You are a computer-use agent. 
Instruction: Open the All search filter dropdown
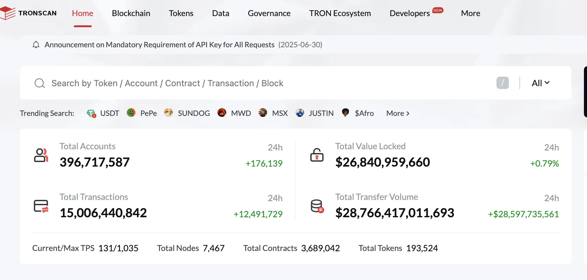[x=541, y=83]
